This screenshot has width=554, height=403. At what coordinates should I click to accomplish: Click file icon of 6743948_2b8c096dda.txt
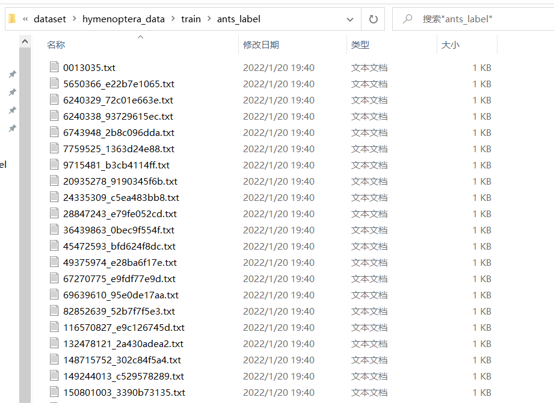(54, 132)
